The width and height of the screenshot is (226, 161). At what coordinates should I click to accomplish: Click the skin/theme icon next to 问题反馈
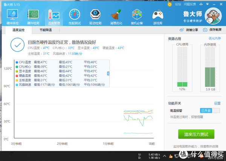click(201, 4)
